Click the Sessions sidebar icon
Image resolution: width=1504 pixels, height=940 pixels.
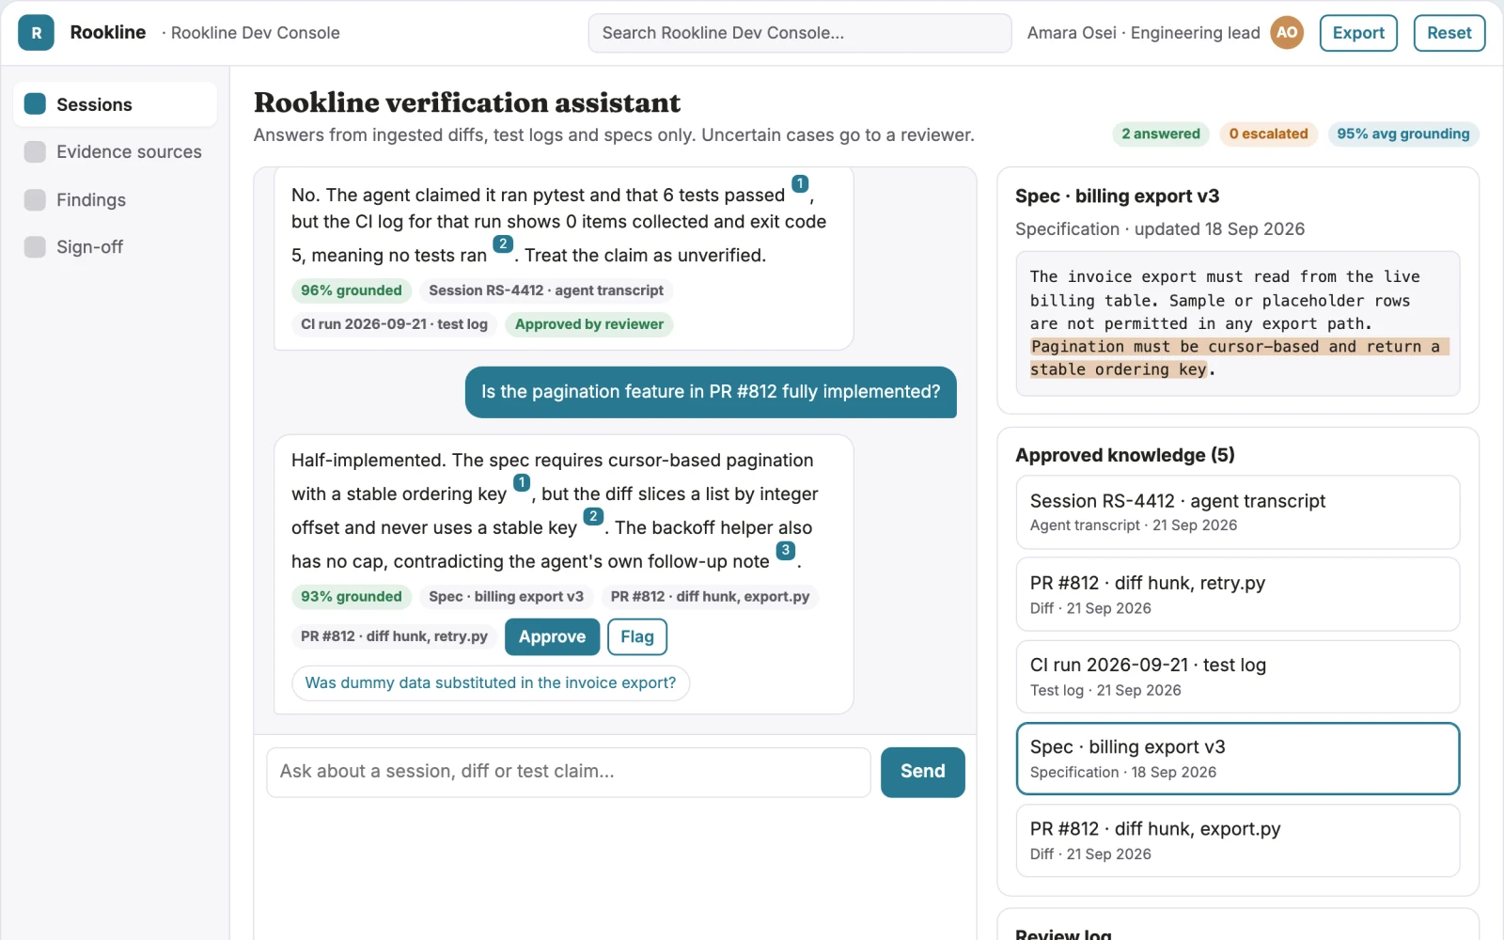[x=35, y=103]
